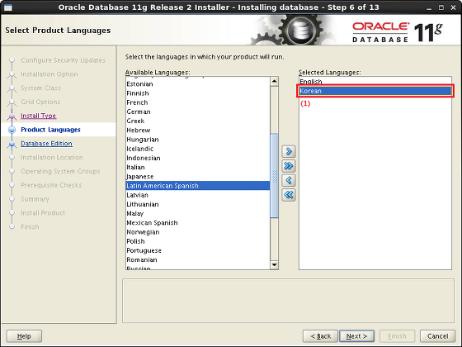Viewport: 462px width, 347px height.
Task: Click the Configure Security Updates step
Action: tap(63, 60)
